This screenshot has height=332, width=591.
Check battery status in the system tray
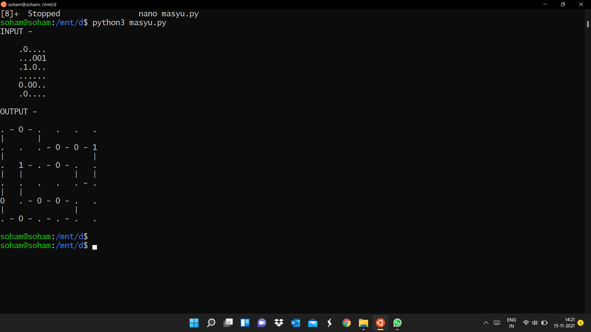pos(545,323)
